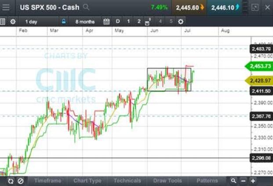The height and width of the screenshot is (186, 273).
Task: Click the refresh icon at bottom left
Action: [x=11, y=181]
